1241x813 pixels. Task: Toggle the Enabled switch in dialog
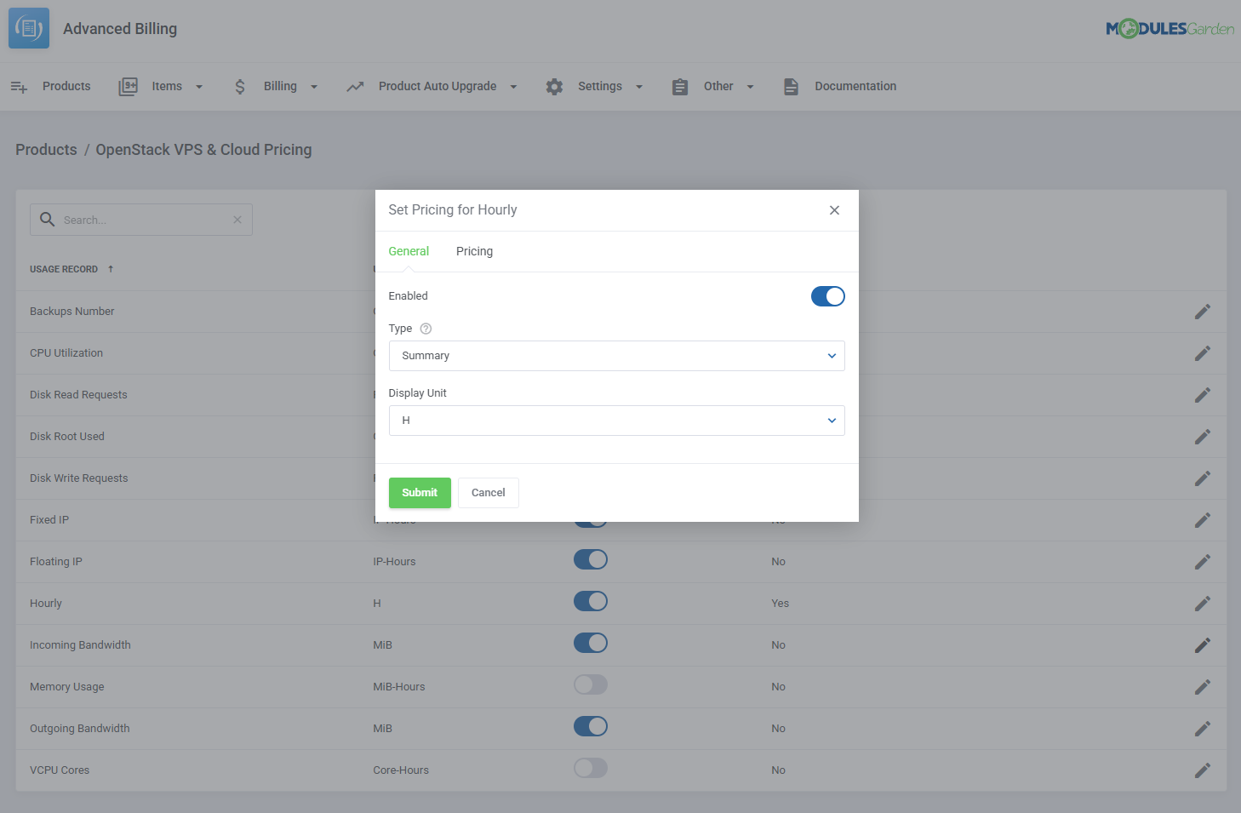[x=827, y=296]
